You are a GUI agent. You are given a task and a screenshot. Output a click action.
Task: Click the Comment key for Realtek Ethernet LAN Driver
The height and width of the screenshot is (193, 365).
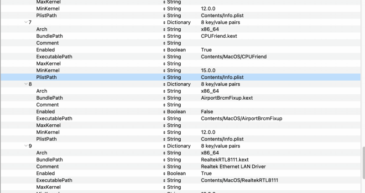[x=47, y=167]
